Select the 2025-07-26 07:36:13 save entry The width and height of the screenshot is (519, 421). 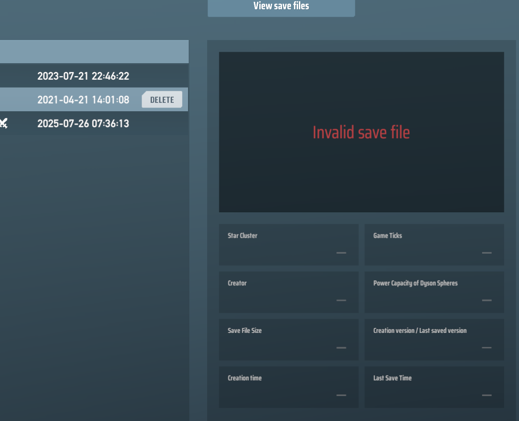point(94,123)
